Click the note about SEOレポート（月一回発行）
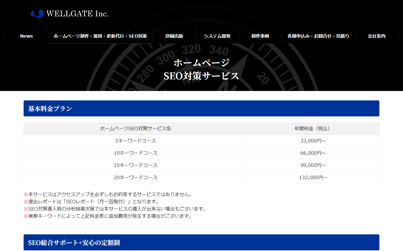 [x=91, y=201]
